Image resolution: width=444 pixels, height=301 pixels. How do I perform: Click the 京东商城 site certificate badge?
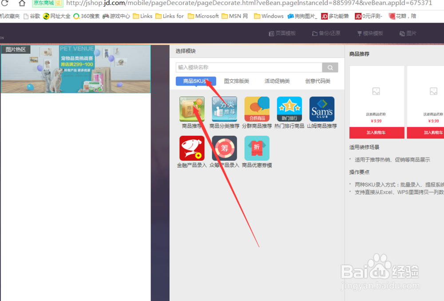pyautogui.click(x=48, y=3)
